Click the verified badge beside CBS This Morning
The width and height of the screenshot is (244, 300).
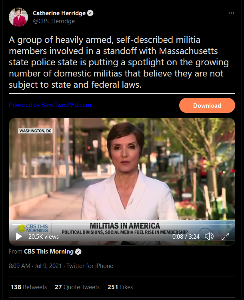(78, 252)
